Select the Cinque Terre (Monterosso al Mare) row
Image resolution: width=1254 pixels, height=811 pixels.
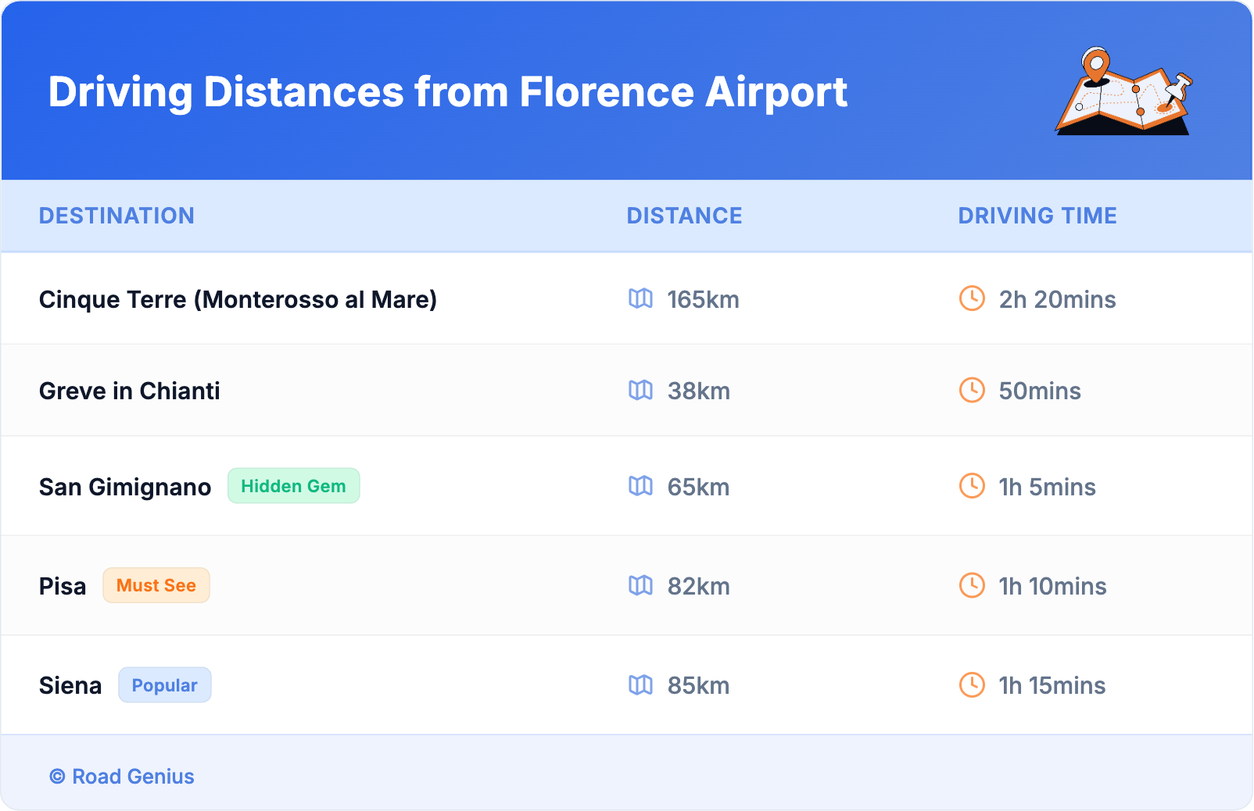(x=238, y=299)
